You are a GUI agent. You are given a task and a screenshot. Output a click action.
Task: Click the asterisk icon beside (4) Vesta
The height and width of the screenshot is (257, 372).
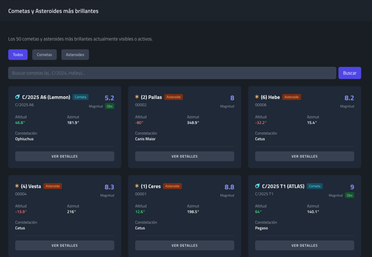pyautogui.click(x=17, y=186)
